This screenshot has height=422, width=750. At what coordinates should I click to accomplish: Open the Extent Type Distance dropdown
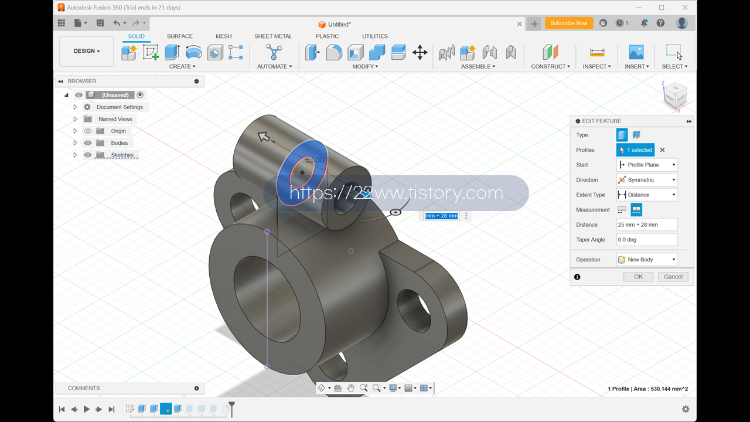click(647, 195)
